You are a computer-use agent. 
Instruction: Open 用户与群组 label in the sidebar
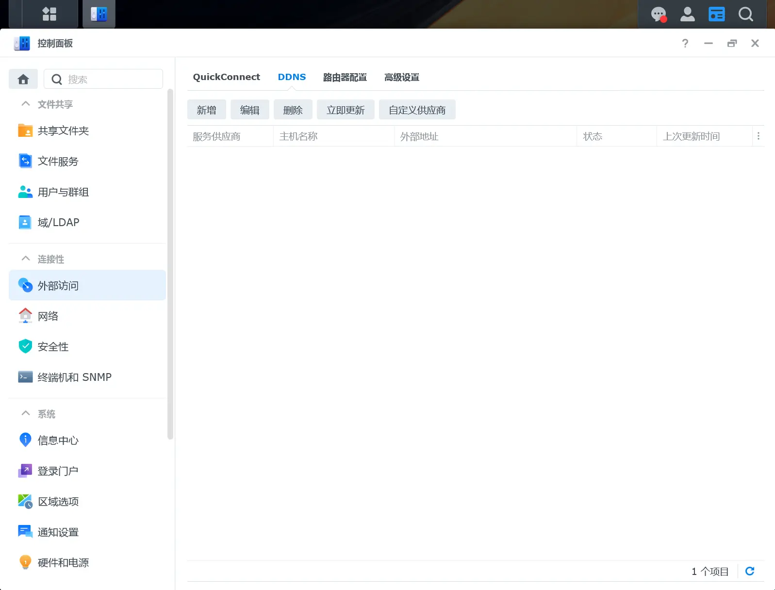tap(64, 192)
